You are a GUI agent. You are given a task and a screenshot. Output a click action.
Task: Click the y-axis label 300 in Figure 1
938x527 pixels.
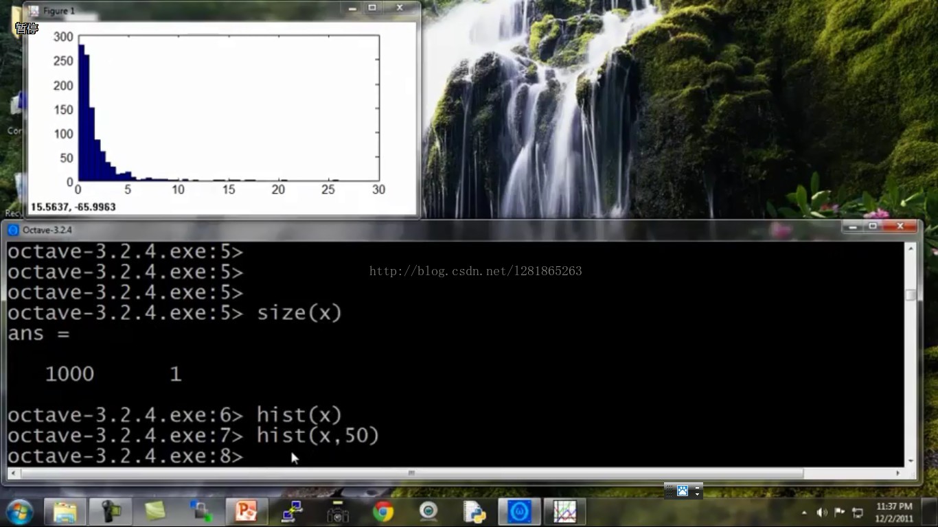[x=63, y=37]
